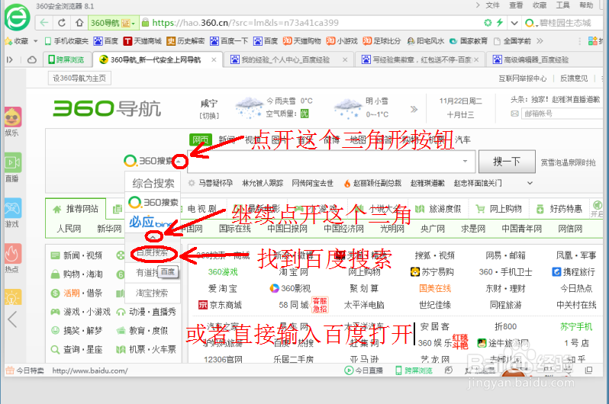Open 足球比分 bookmark
Image resolution: width=609 pixels, height=404 pixels.
point(382,40)
